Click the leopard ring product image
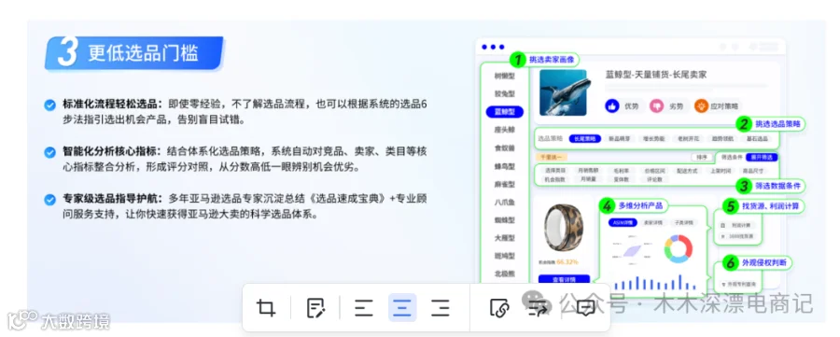This screenshot has width=840, height=337. [564, 228]
